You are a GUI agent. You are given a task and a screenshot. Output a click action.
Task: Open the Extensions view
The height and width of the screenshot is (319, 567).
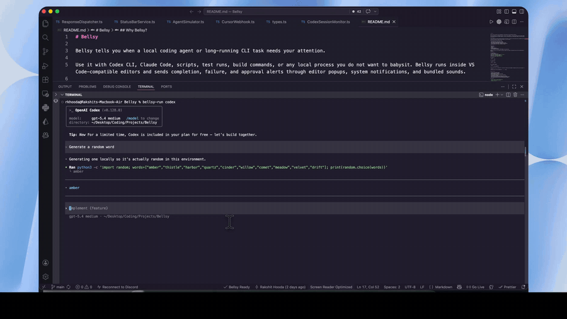(x=45, y=79)
